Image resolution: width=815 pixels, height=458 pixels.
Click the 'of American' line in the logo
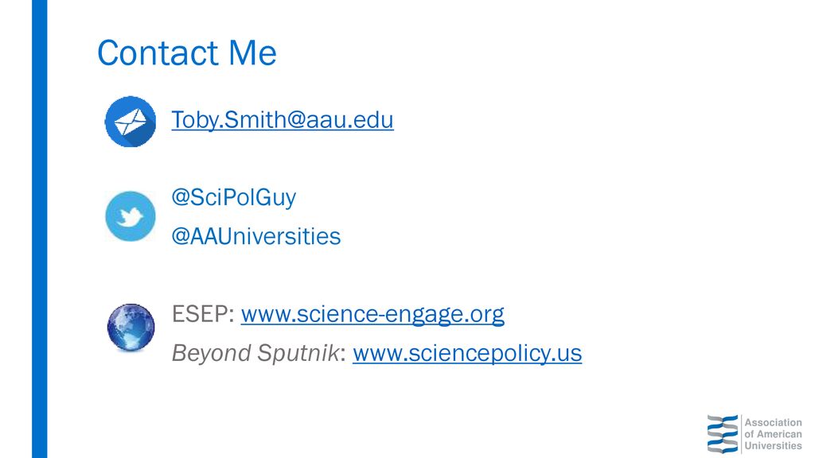pos(774,434)
